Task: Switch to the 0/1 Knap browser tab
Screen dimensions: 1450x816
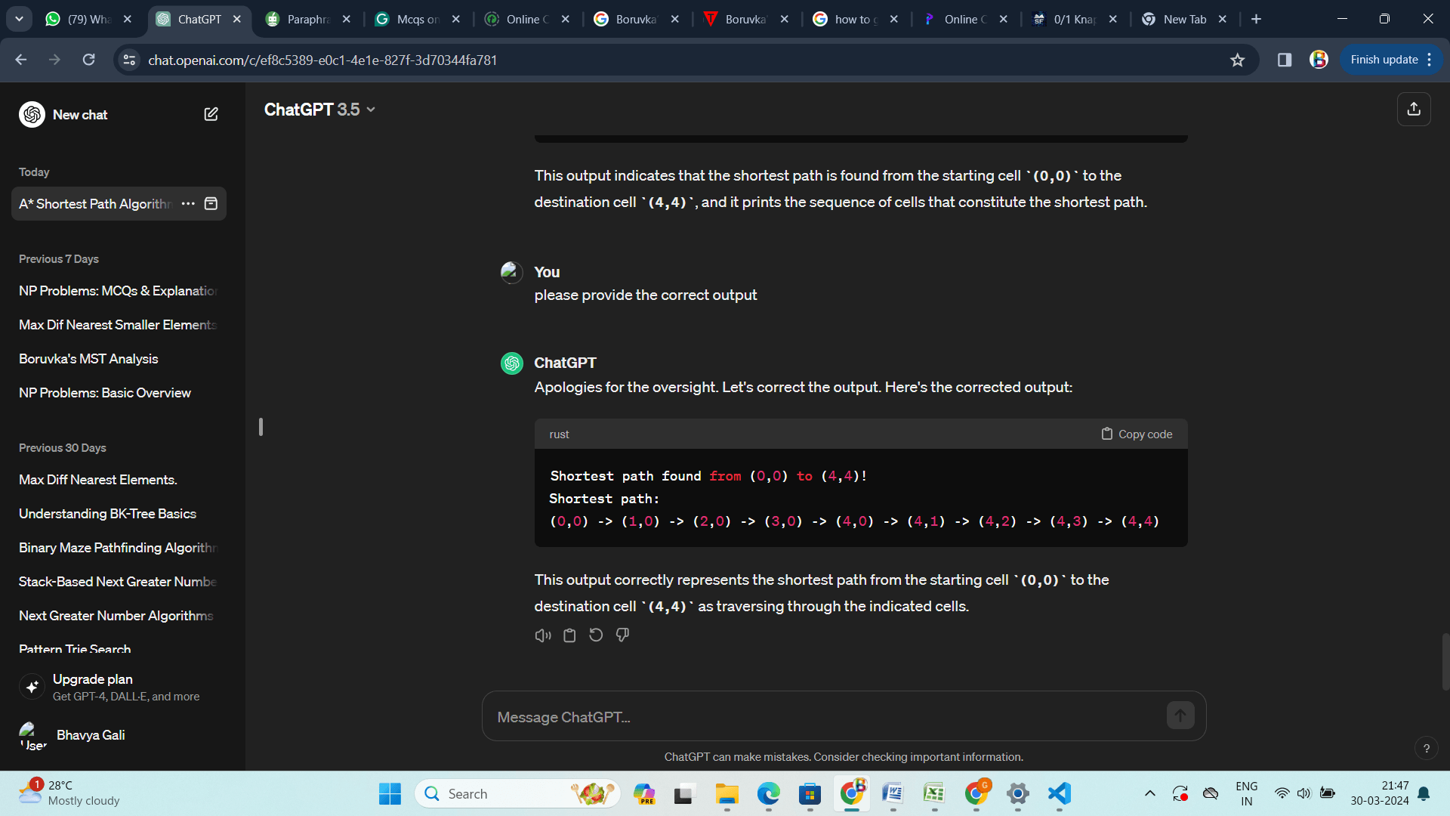Action: click(1075, 19)
